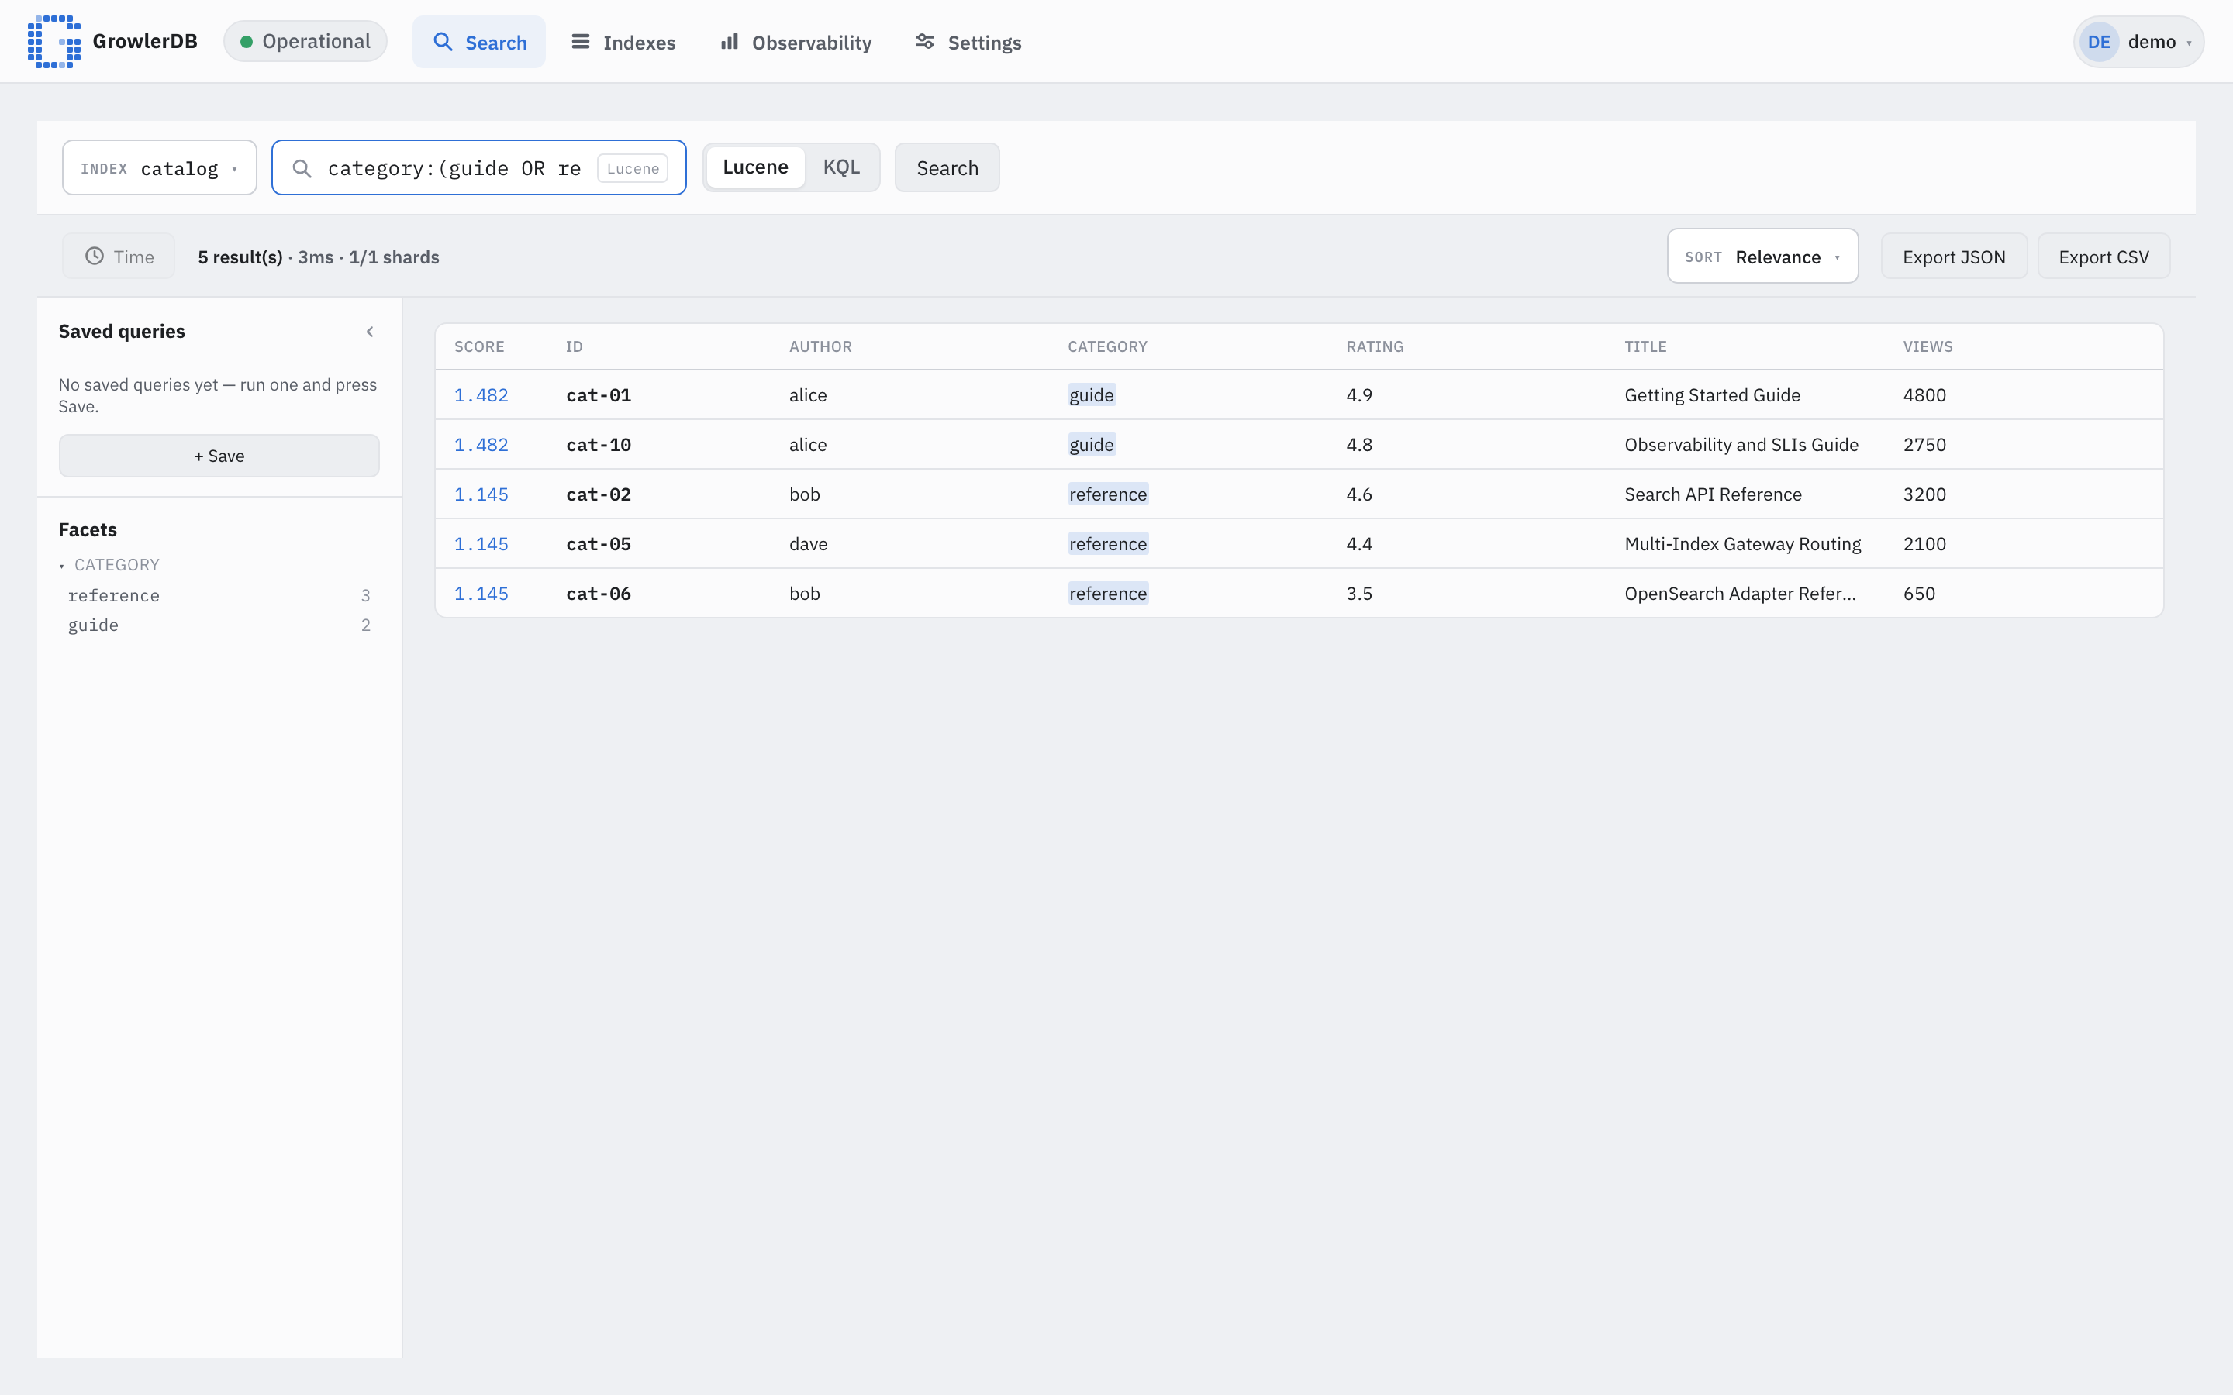Click the Search API Reference title
The width and height of the screenshot is (2233, 1395).
tap(1713, 494)
